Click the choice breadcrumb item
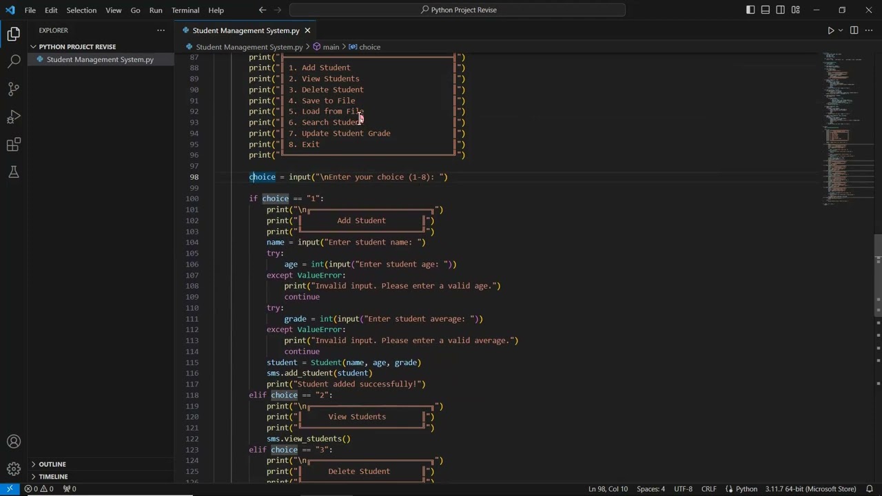Viewport: 882px width, 496px height. click(365, 47)
